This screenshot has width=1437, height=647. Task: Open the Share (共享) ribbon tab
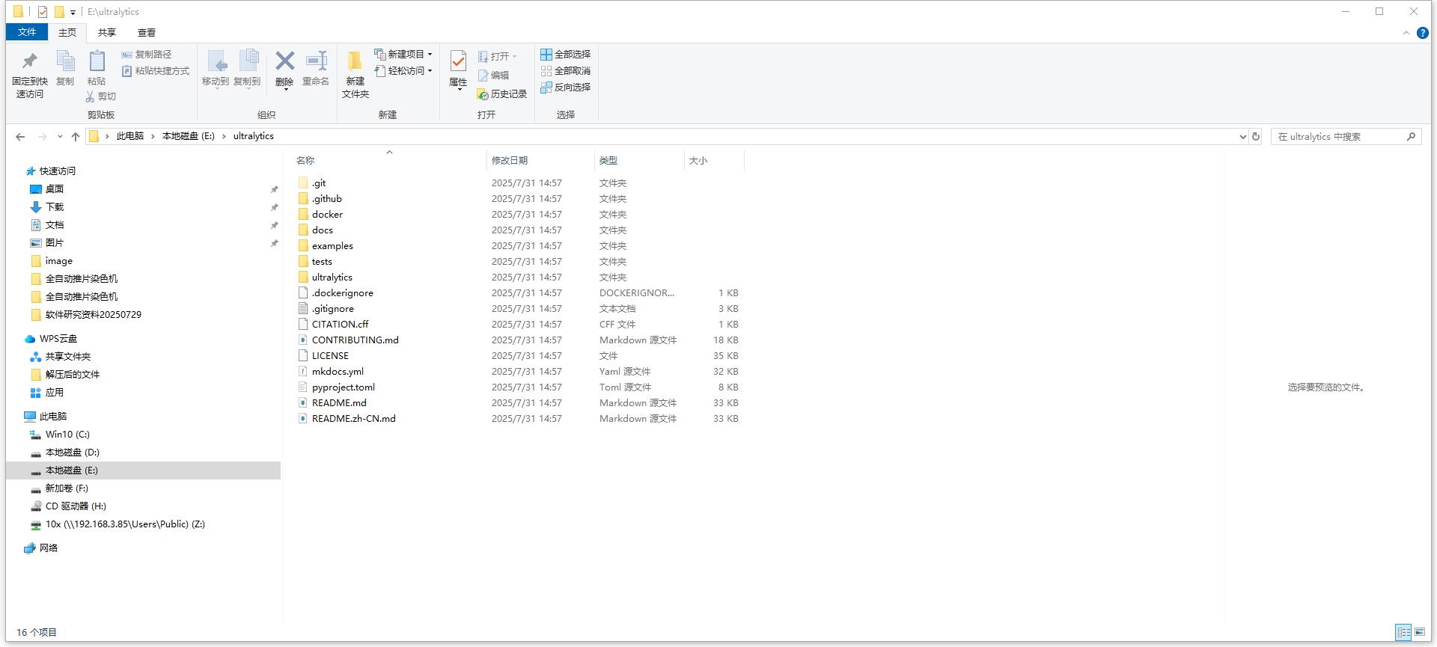click(107, 33)
